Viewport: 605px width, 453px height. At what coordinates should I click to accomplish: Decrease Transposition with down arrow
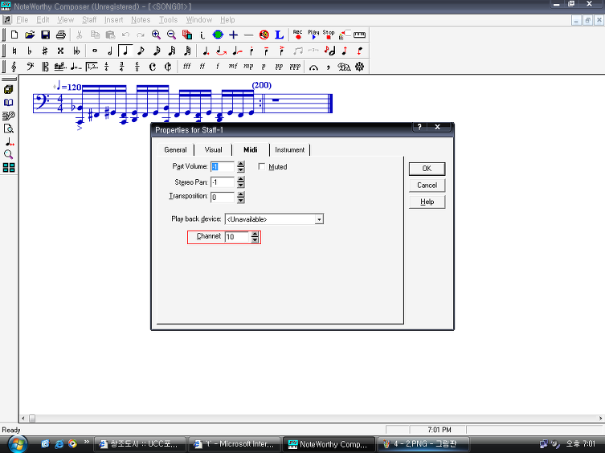click(241, 200)
